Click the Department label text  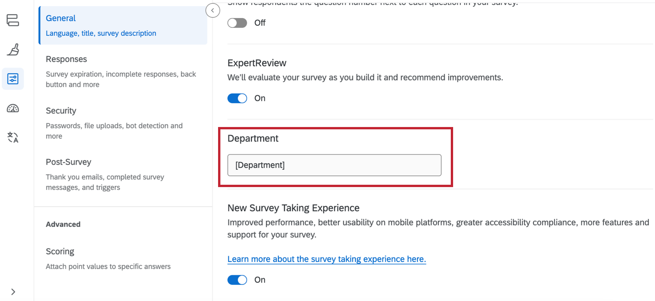pos(253,139)
